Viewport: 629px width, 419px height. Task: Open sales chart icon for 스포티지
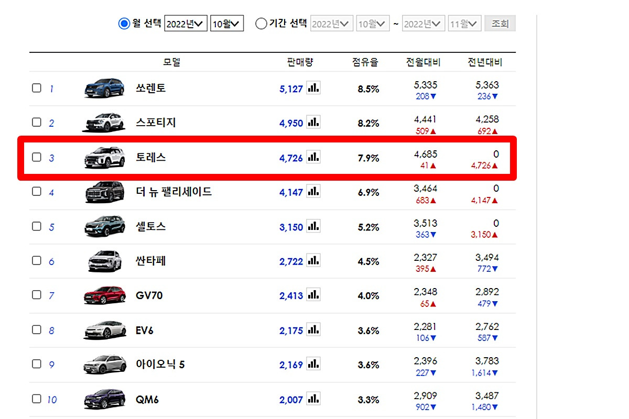313,122
